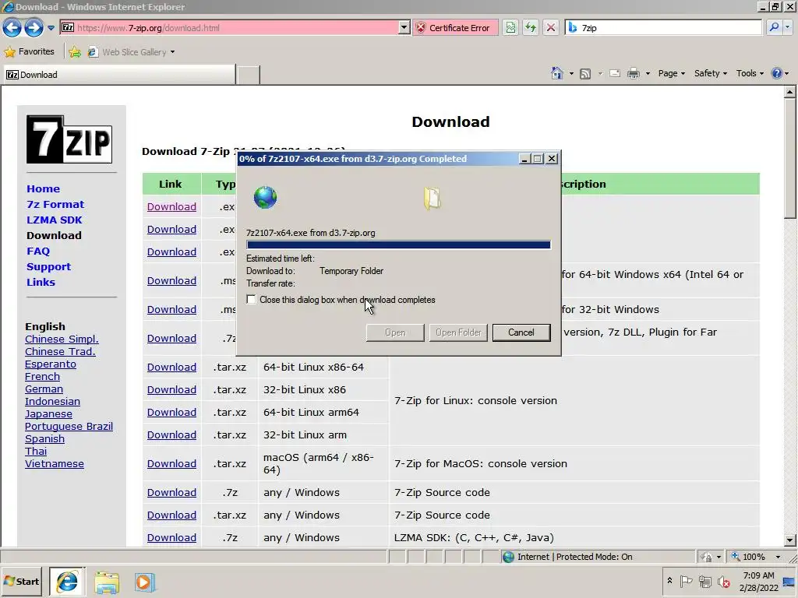This screenshot has width=798, height=598.
Task: Open the Web Slice Gallery dropdown
Action: [x=131, y=52]
